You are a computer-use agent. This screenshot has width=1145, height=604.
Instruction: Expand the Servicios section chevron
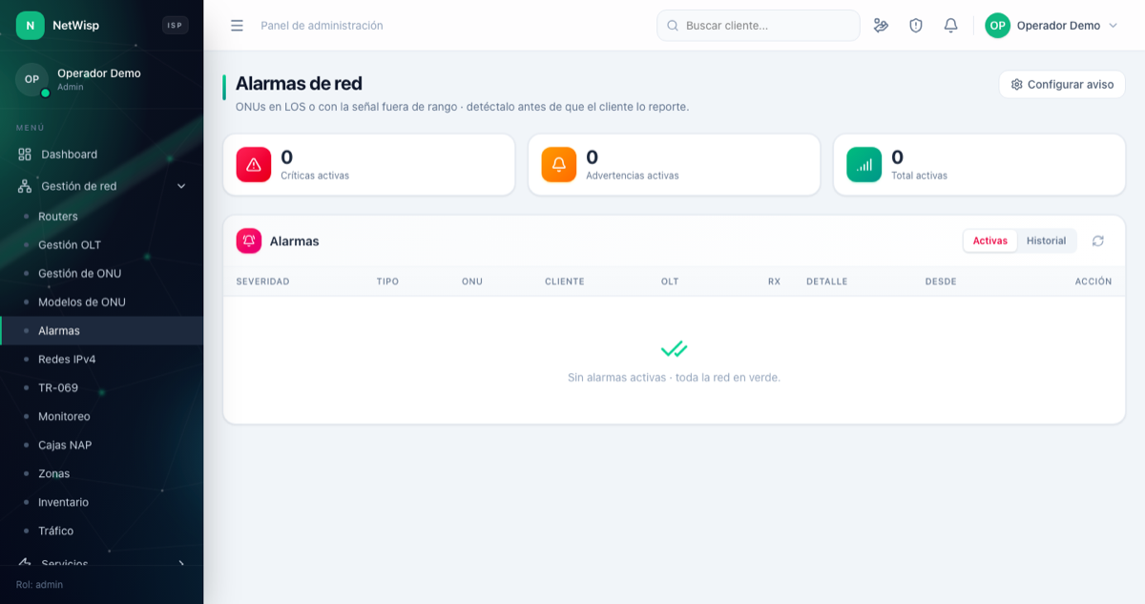tap(181, 563)
